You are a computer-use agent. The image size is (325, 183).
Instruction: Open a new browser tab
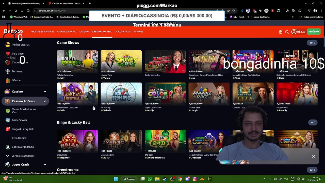click(90, 4)
